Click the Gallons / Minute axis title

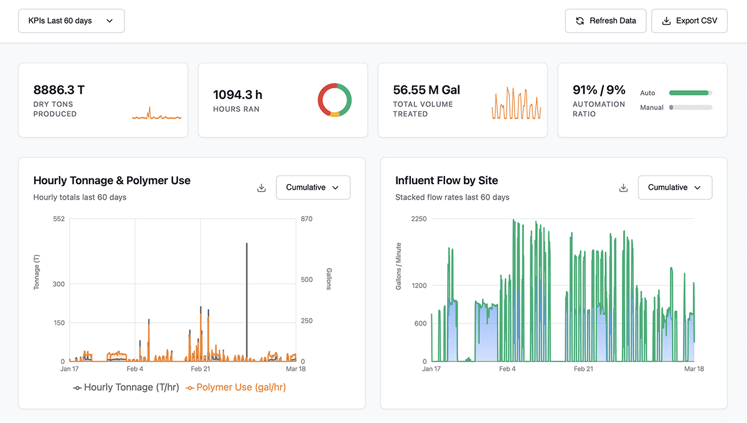coord(399,266)
